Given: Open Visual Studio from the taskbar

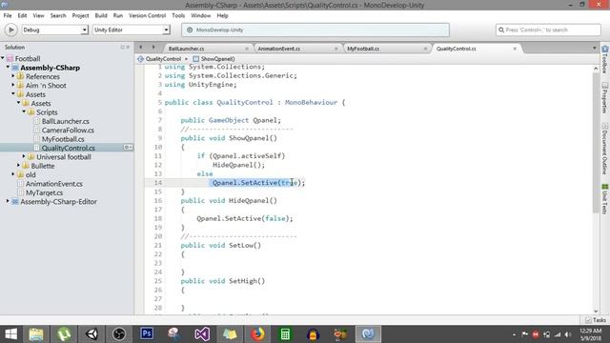Looking at the screenshot, I should click(x=202, y=334).
